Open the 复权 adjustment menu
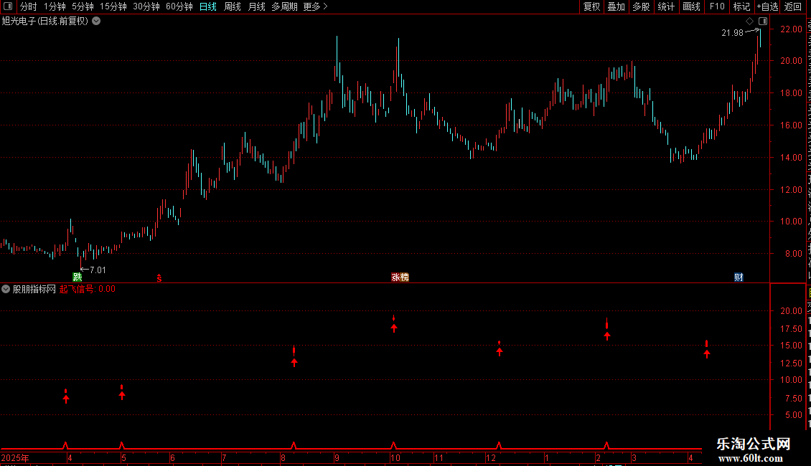The height and width of the screenshot is (466, 811). point(591,6)
